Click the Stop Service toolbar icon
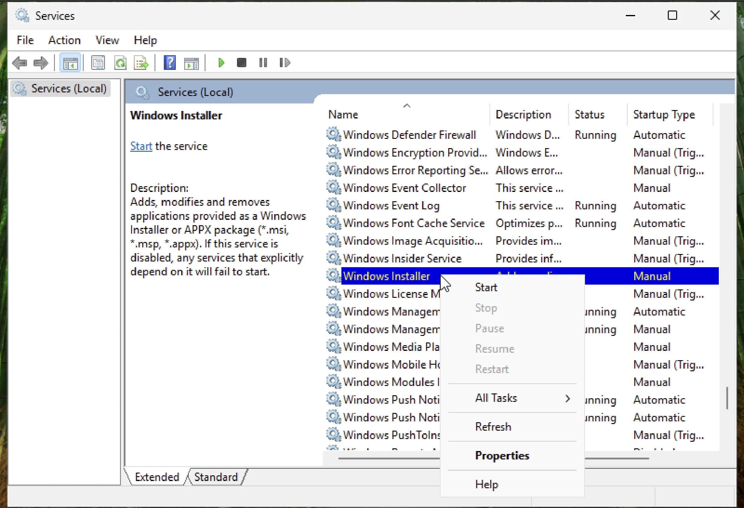The image size is (744, 508). 242,63
